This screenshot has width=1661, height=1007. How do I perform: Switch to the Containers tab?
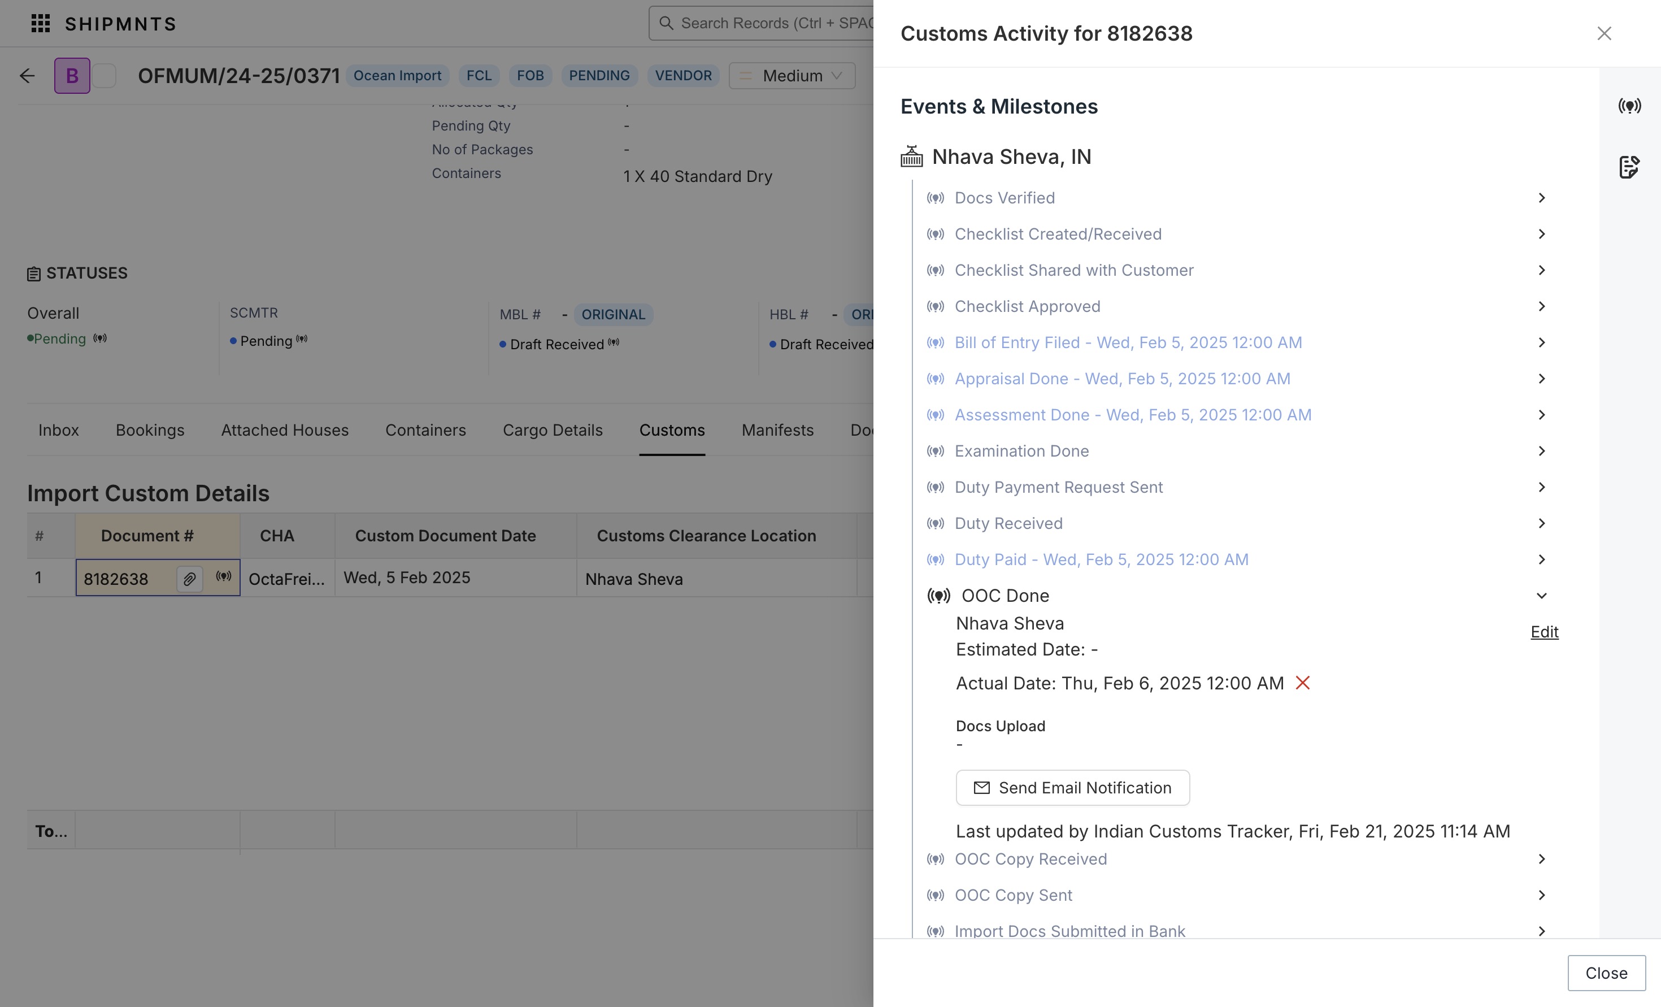[425, 429]
